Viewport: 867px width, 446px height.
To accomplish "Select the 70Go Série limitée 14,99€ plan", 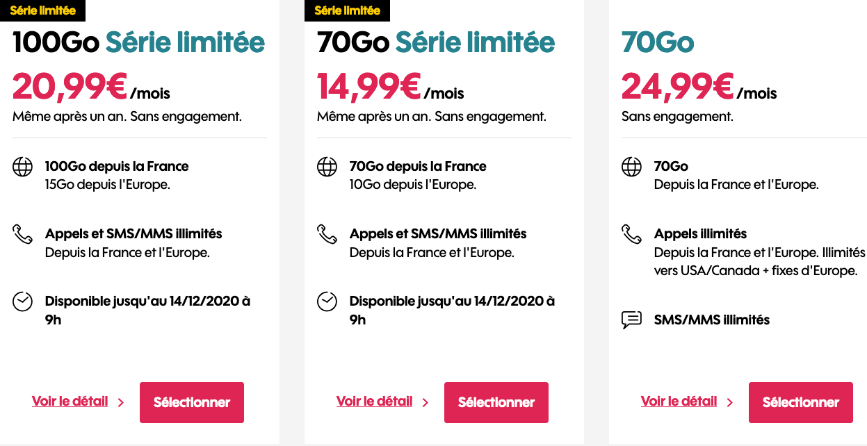I will tap(496, 402).
